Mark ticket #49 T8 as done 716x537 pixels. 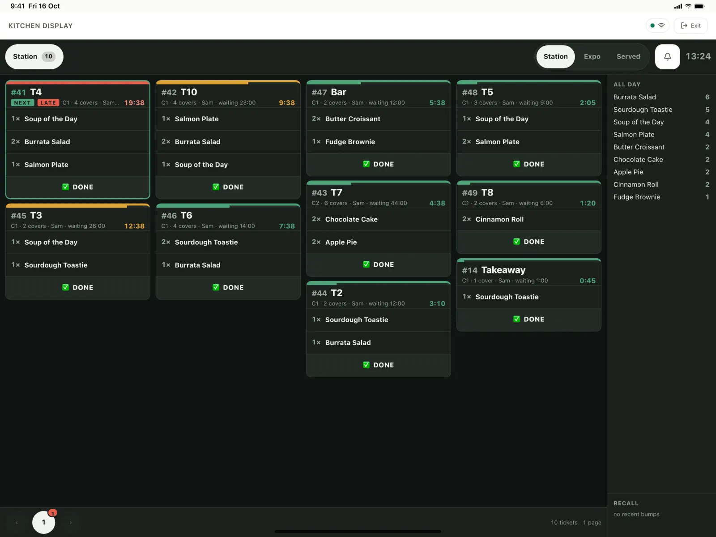(x=528, y=242)
